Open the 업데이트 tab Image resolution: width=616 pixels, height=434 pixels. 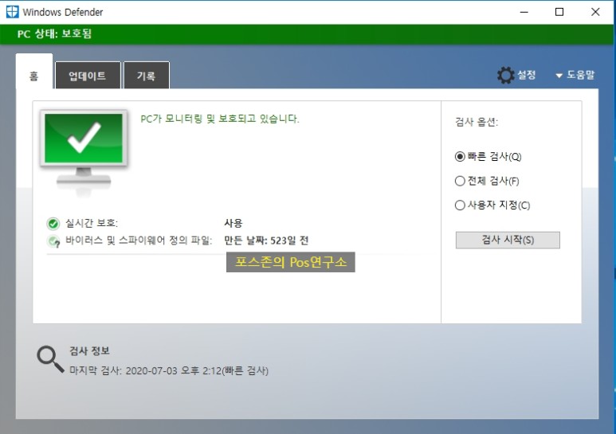tap(88, 76)
